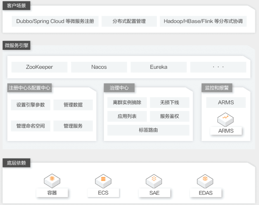Select the 容器 container cube icon
259x205 pixels.
[52, 181]
